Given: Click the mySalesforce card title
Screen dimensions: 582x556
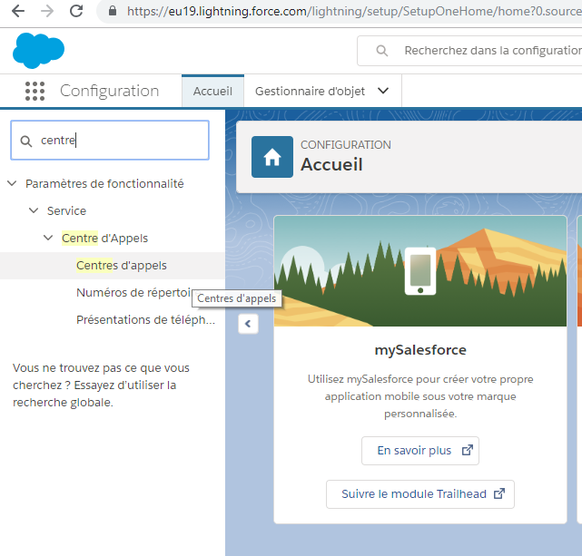Looking at the screenshot, I should (420, 350).
